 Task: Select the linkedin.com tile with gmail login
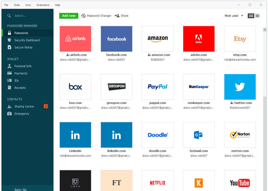(x=116, y=135)
